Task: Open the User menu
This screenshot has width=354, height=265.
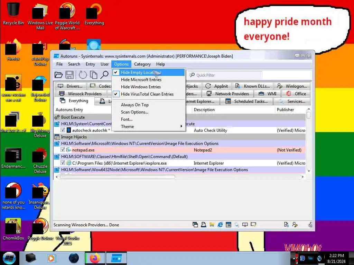Action: coord(104,64)
